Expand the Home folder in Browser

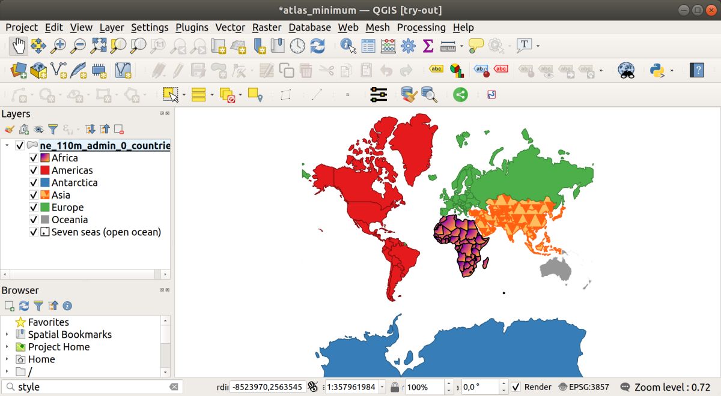pyautogui.click(x=7, y=359)
